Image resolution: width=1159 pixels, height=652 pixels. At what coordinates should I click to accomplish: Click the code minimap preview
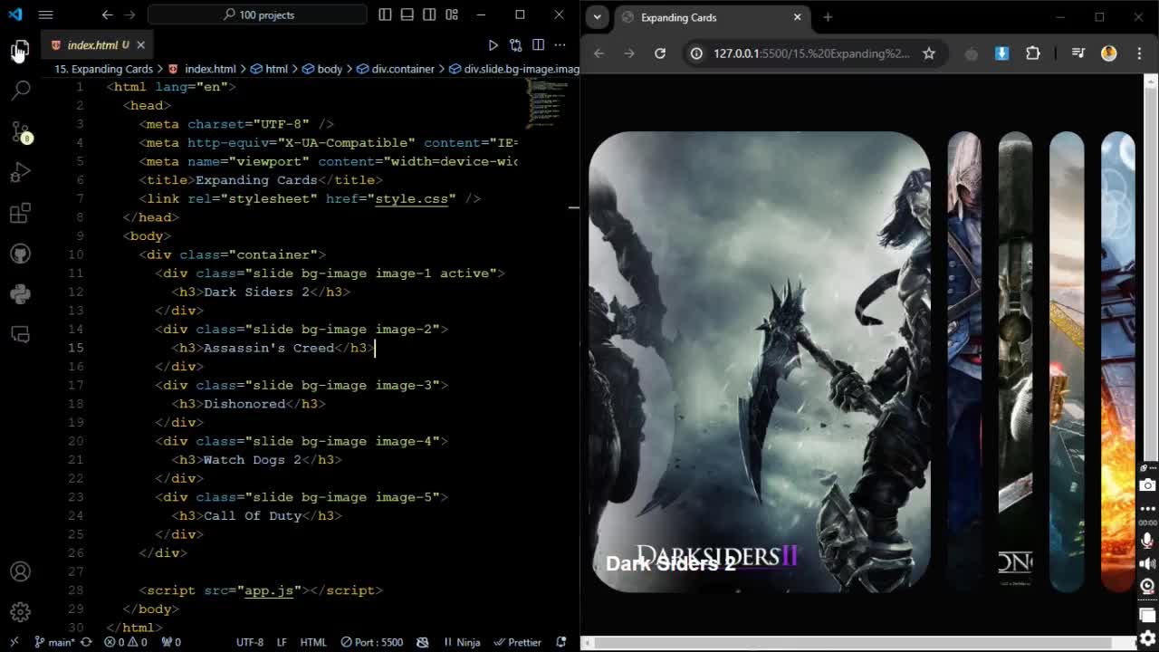pyautogui.click(x=547, y=102)
